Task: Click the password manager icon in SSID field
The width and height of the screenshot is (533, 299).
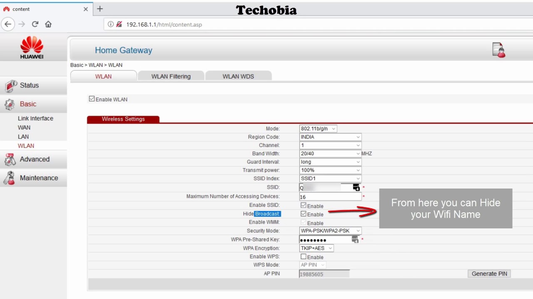Action: pos(356,187)
